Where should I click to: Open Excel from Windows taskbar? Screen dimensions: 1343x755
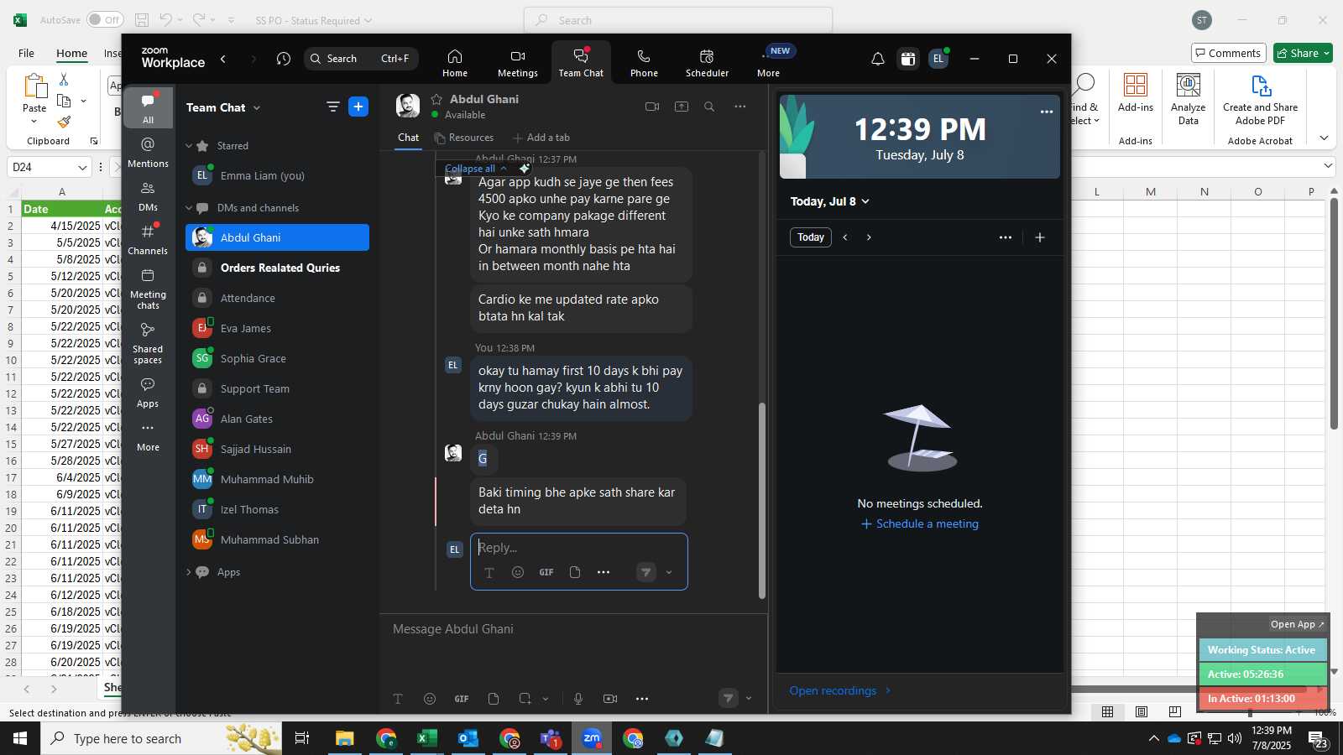(x=426, y=738)
